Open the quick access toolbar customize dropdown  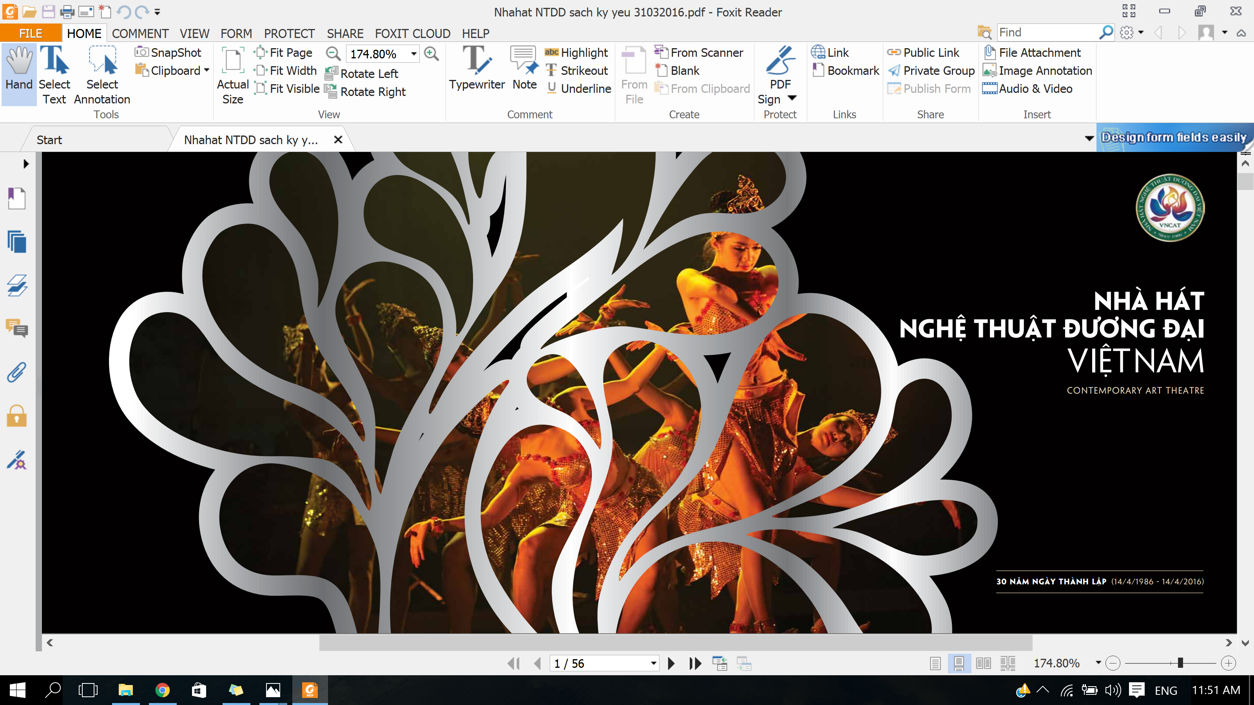tap(157, 12)
